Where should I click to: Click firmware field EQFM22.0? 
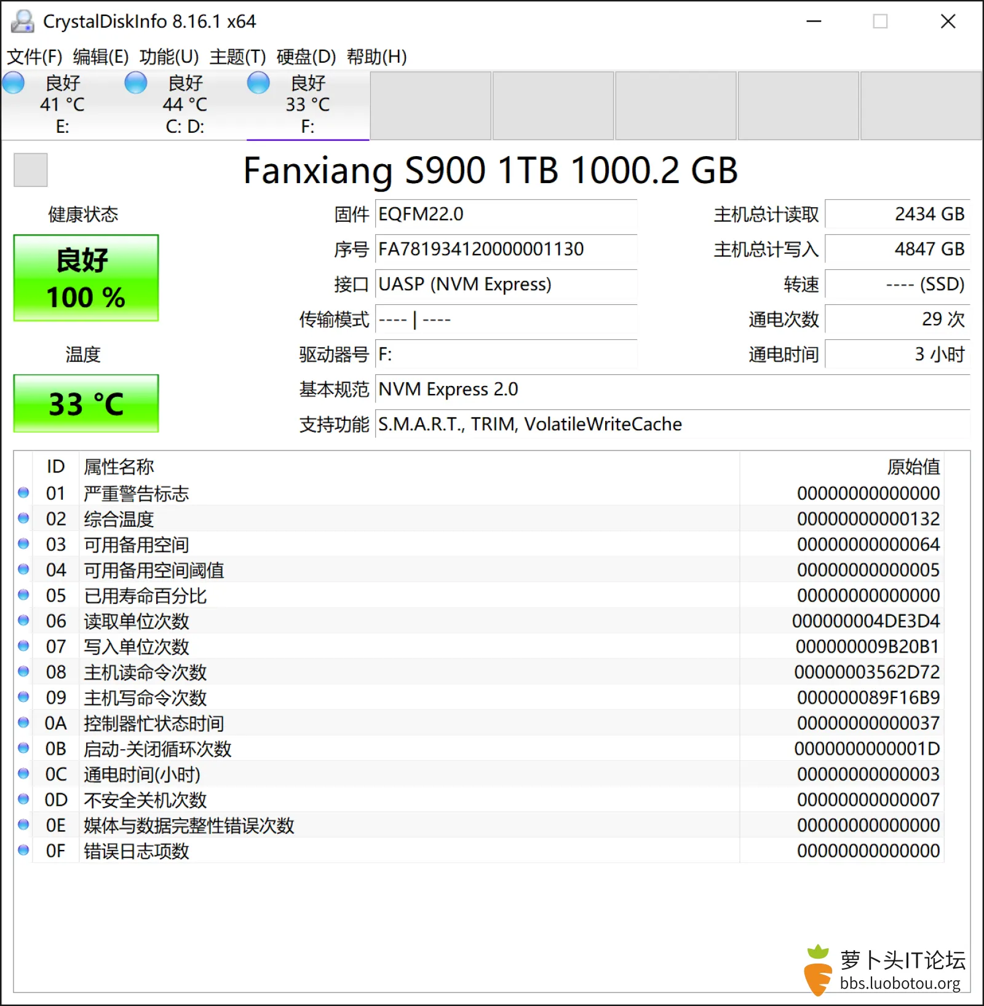506,214
